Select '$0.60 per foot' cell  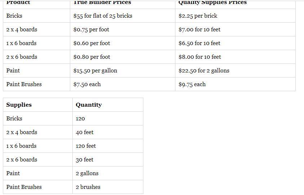tap(122, 43)
